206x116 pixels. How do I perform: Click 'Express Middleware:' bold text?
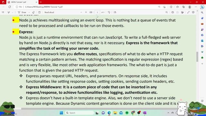coord(44,87)
